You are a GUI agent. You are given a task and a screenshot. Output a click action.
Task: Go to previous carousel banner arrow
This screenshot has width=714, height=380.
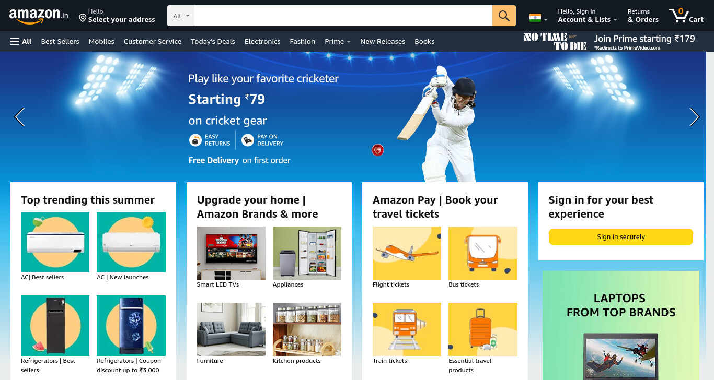19,117
